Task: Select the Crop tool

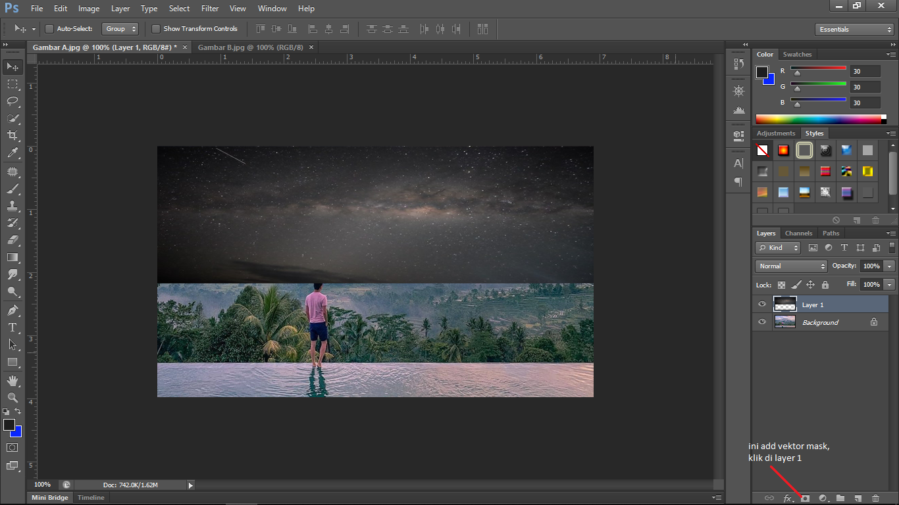Action: click(x=13, y=135)
